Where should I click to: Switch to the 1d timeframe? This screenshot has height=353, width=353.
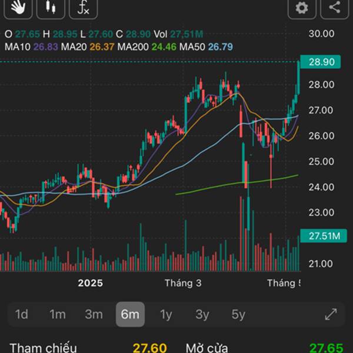pyautogui.click(x=21, y=314)
